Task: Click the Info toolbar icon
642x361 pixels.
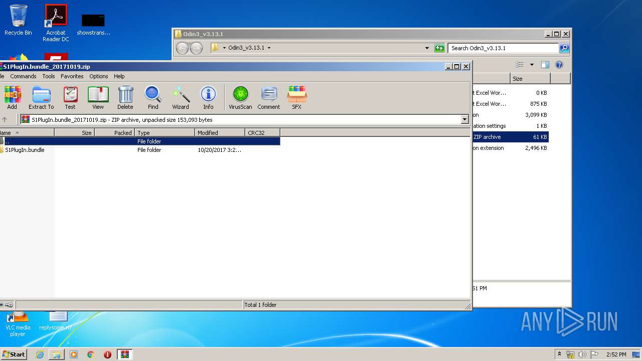Action: 208,98
